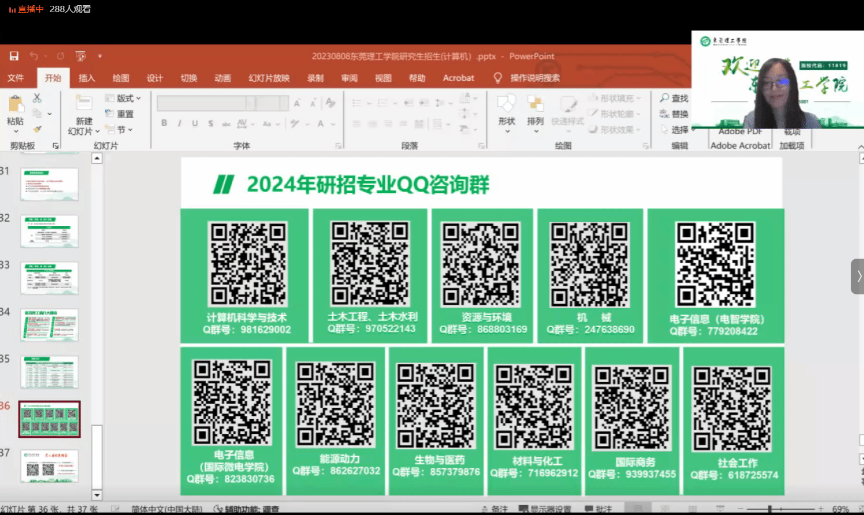Toggle Underline formatting

click(x=195, y=123)
